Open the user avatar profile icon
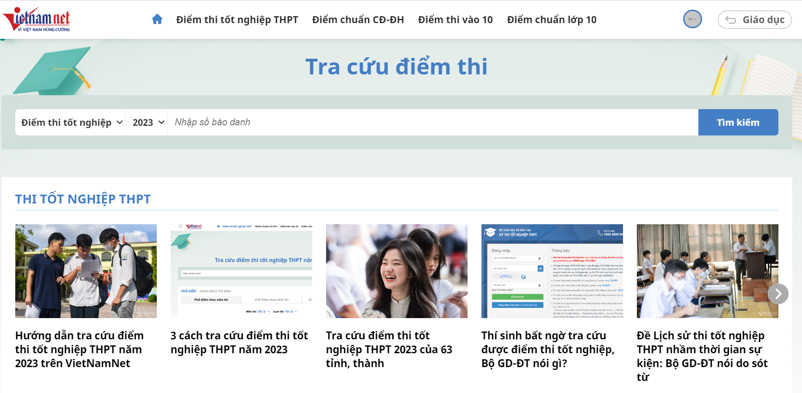This screenshot has height=393, width=802. 692,19
